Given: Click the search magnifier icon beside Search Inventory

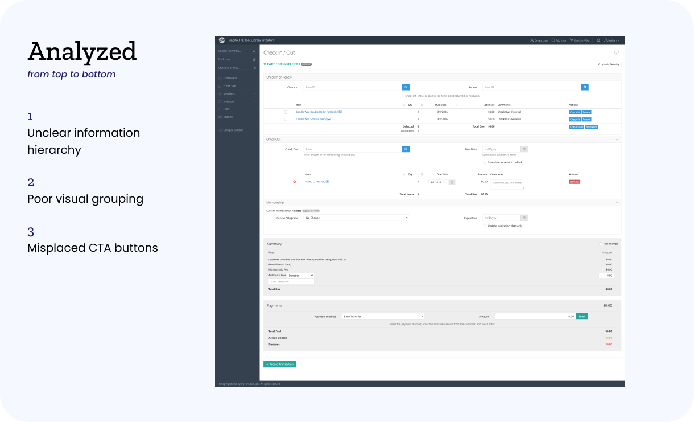Looking at the screenshot, I should coord(254,51).
